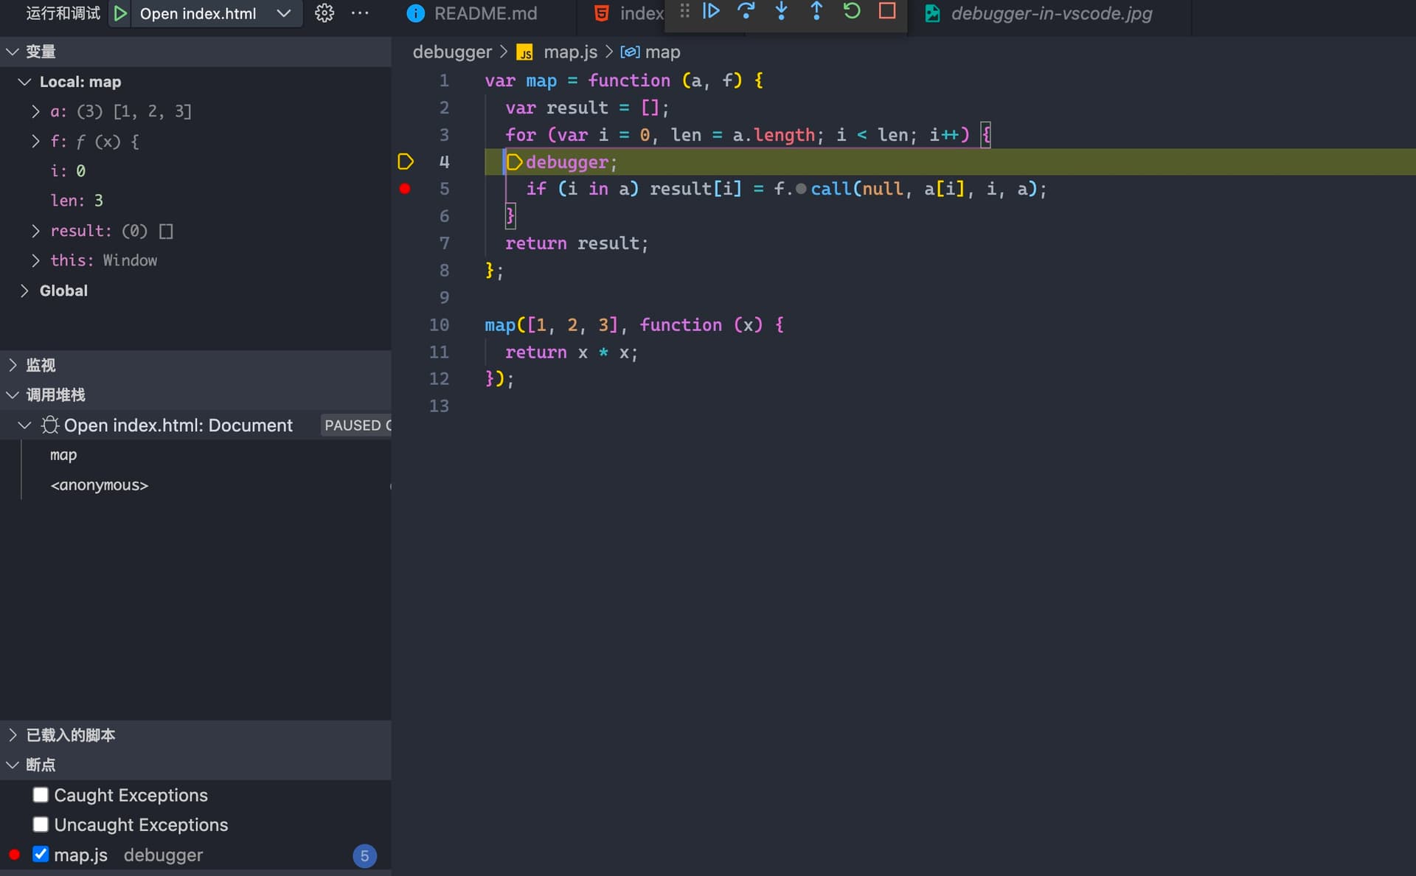Click the Step Into icon
This screenshot has width=1416, height=876.
tap(782, 11)
